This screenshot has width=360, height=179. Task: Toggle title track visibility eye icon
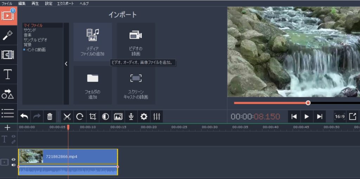point(13,137)
